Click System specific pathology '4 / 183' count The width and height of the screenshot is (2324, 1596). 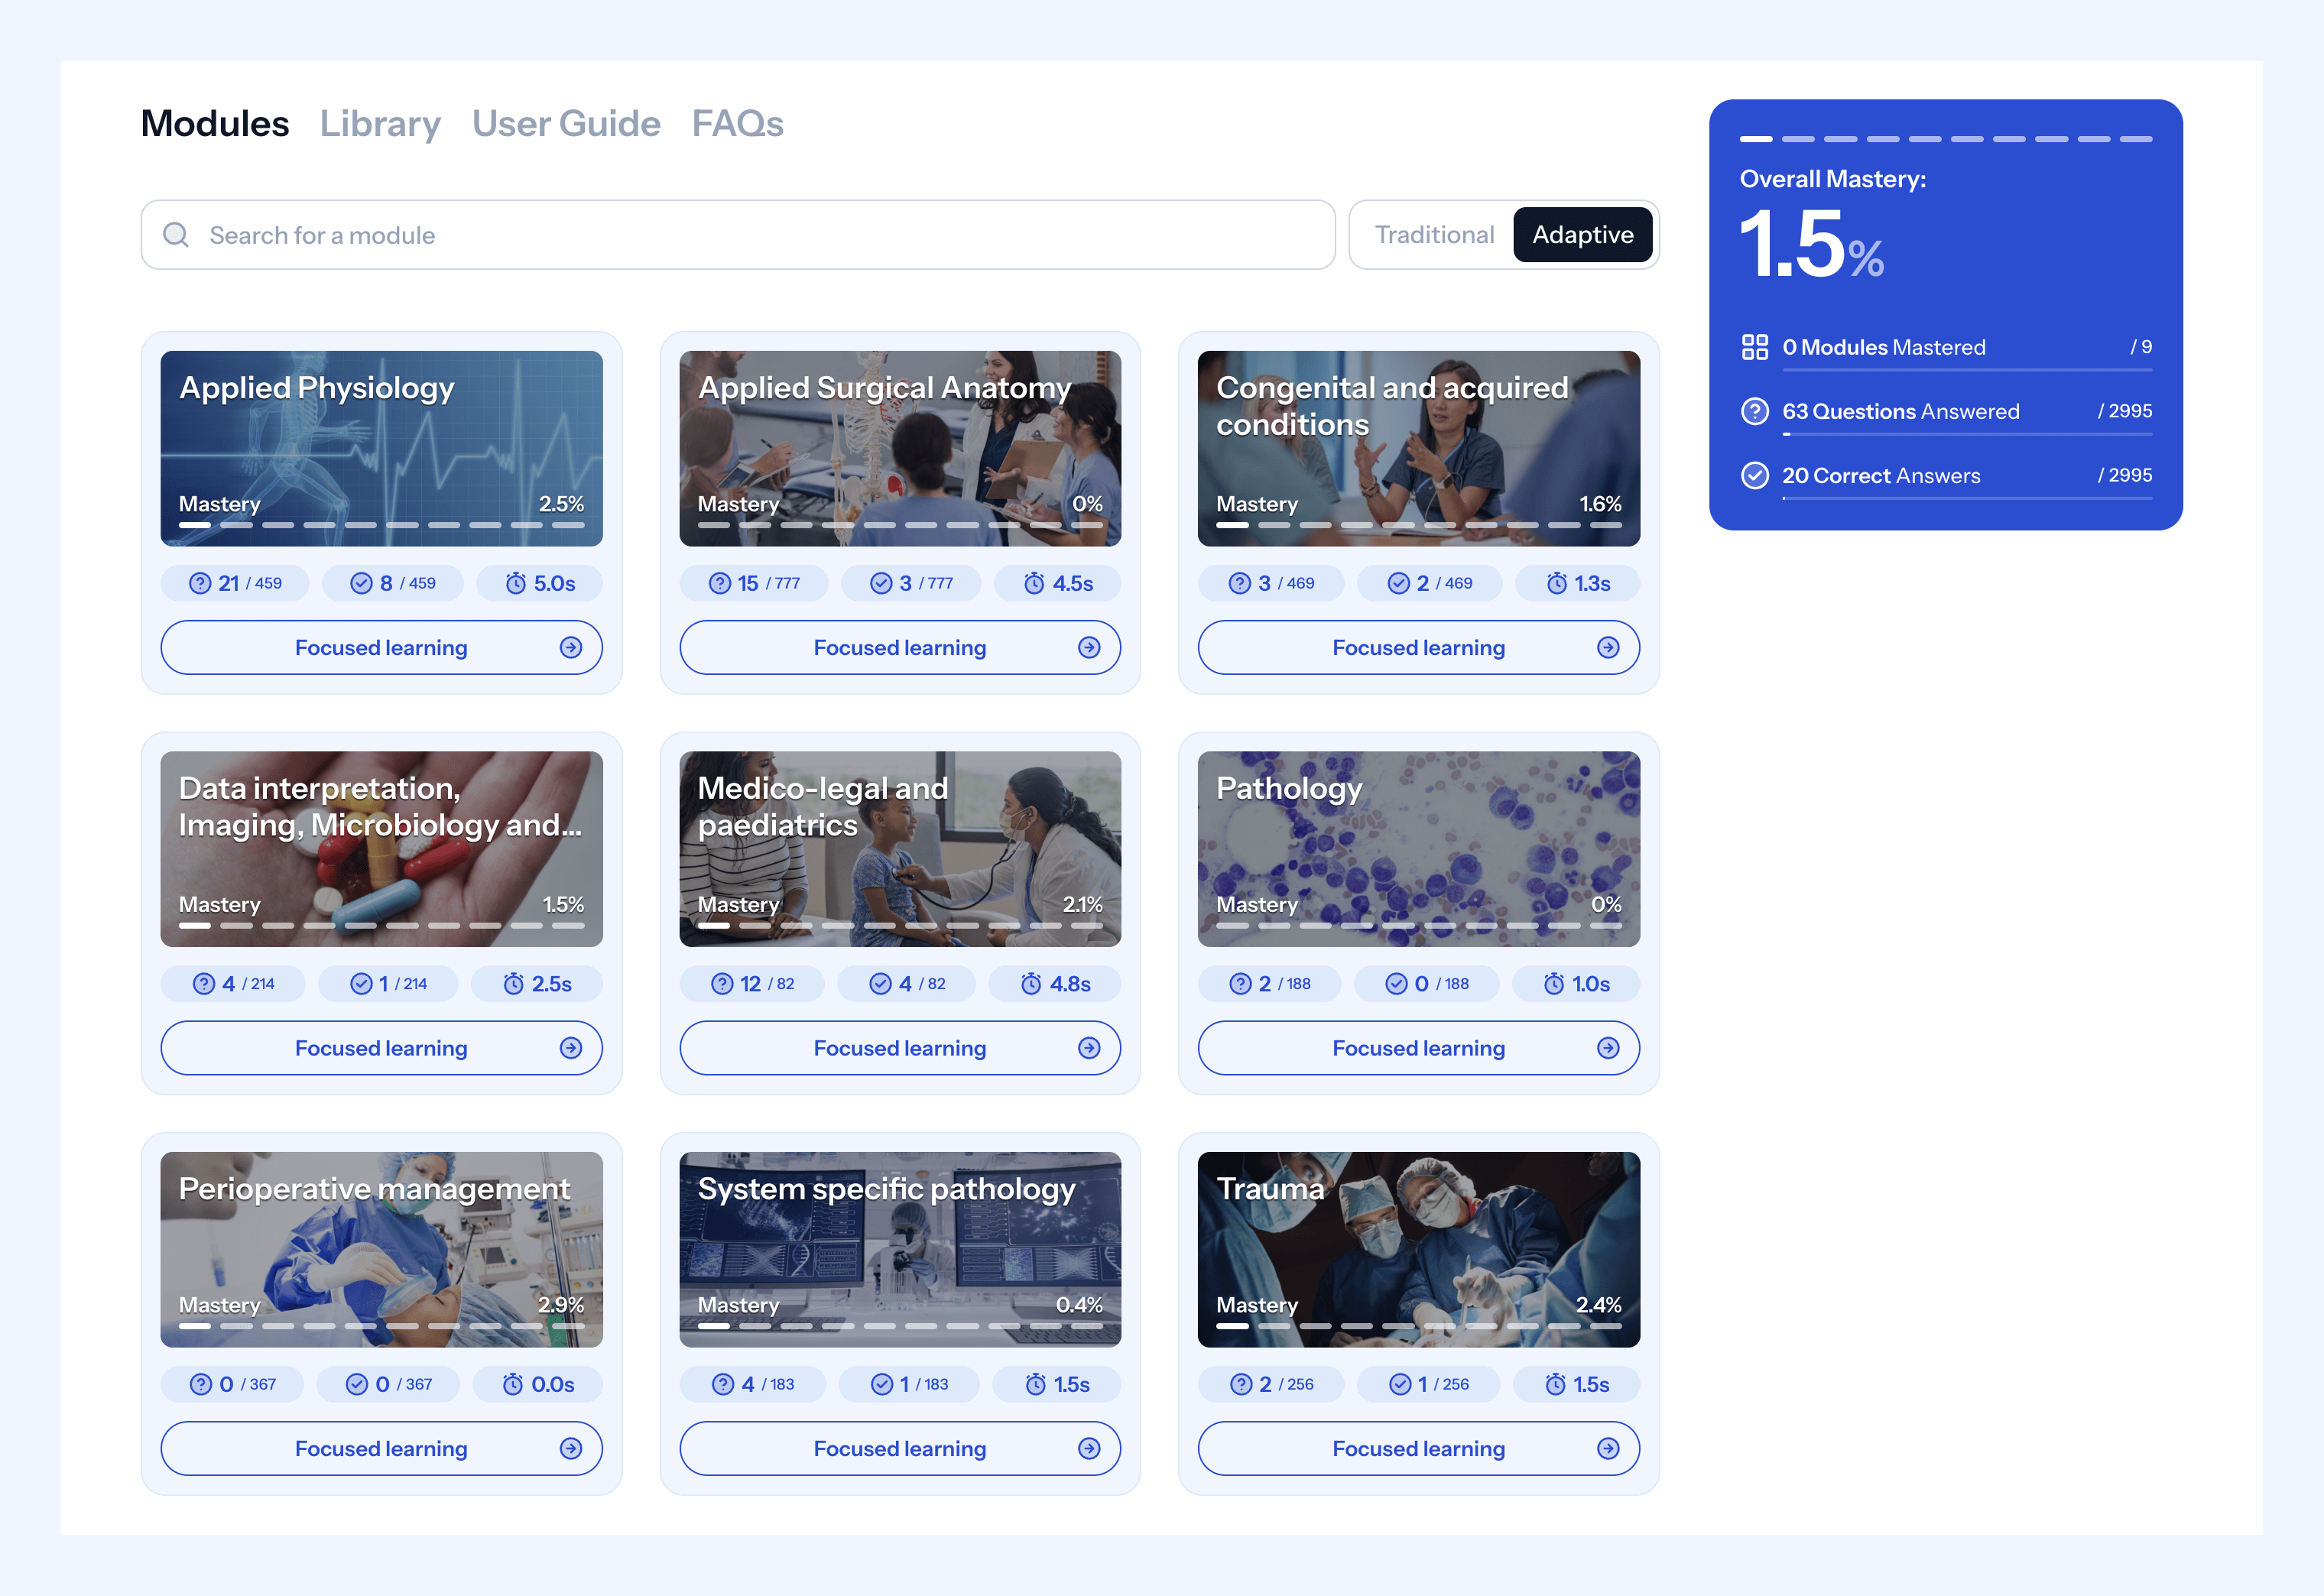click(768, 1384)
